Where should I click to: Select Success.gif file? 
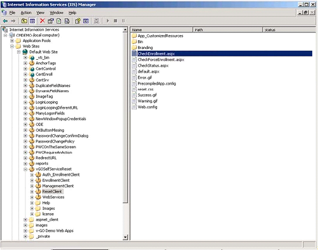tap(147, 95)
